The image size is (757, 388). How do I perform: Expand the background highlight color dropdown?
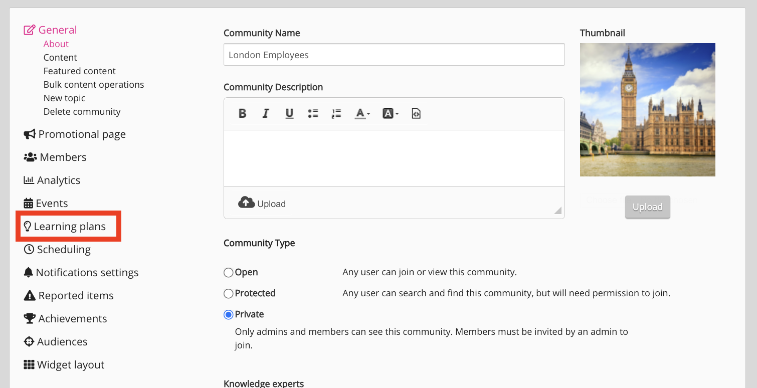[x=391, y=114]
